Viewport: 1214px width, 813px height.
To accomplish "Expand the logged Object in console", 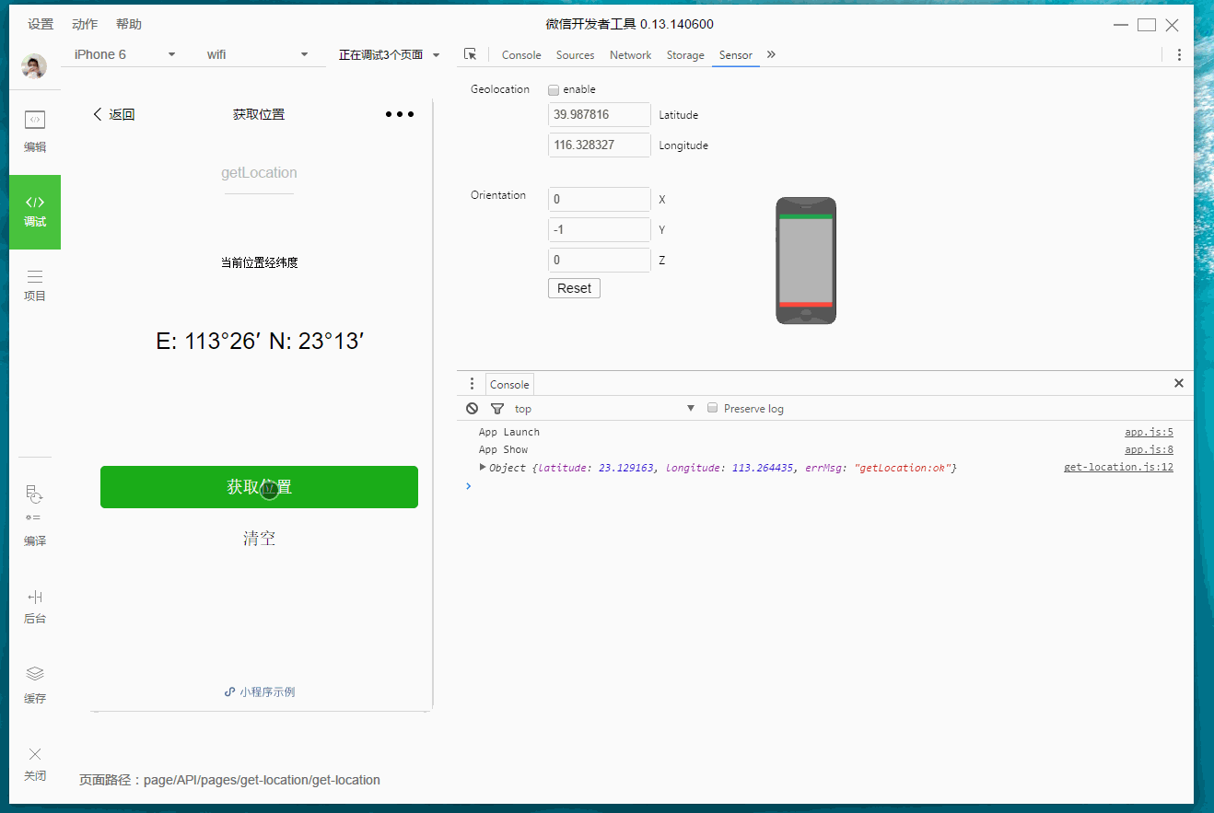I will [483, 468].
